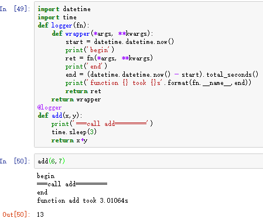Click the 'def wrapper(*args, **kwargs):' line
The image size is (263, 222).
pos(103,33)
